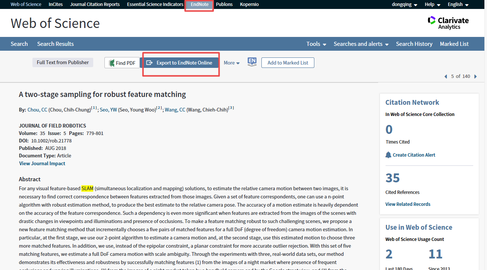Open author Chou, CC link

pos(37,110)
